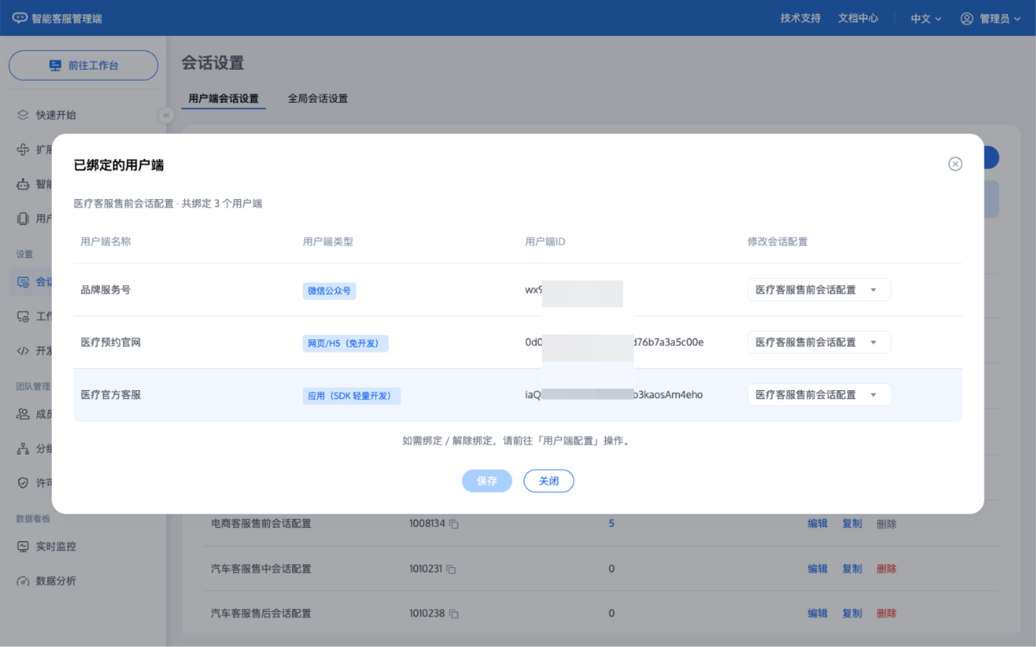Open 技术支持 in the top bar
The image size is (1036, 647).
pyautogui.click(x=801, y=18)
